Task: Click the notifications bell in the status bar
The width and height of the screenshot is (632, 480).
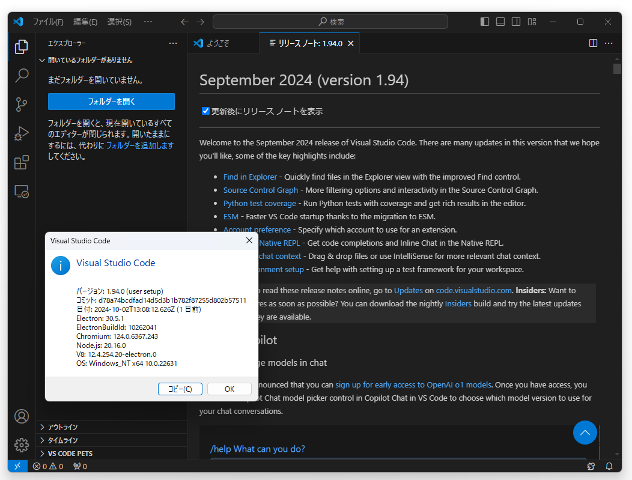Action: [x=609, y=466]
